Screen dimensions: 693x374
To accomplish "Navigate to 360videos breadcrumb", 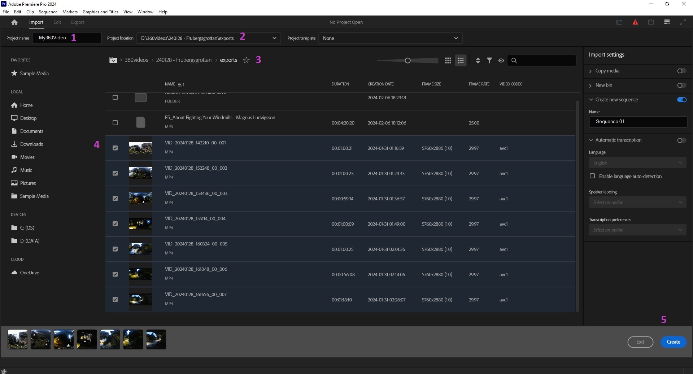I will (136, 60).
